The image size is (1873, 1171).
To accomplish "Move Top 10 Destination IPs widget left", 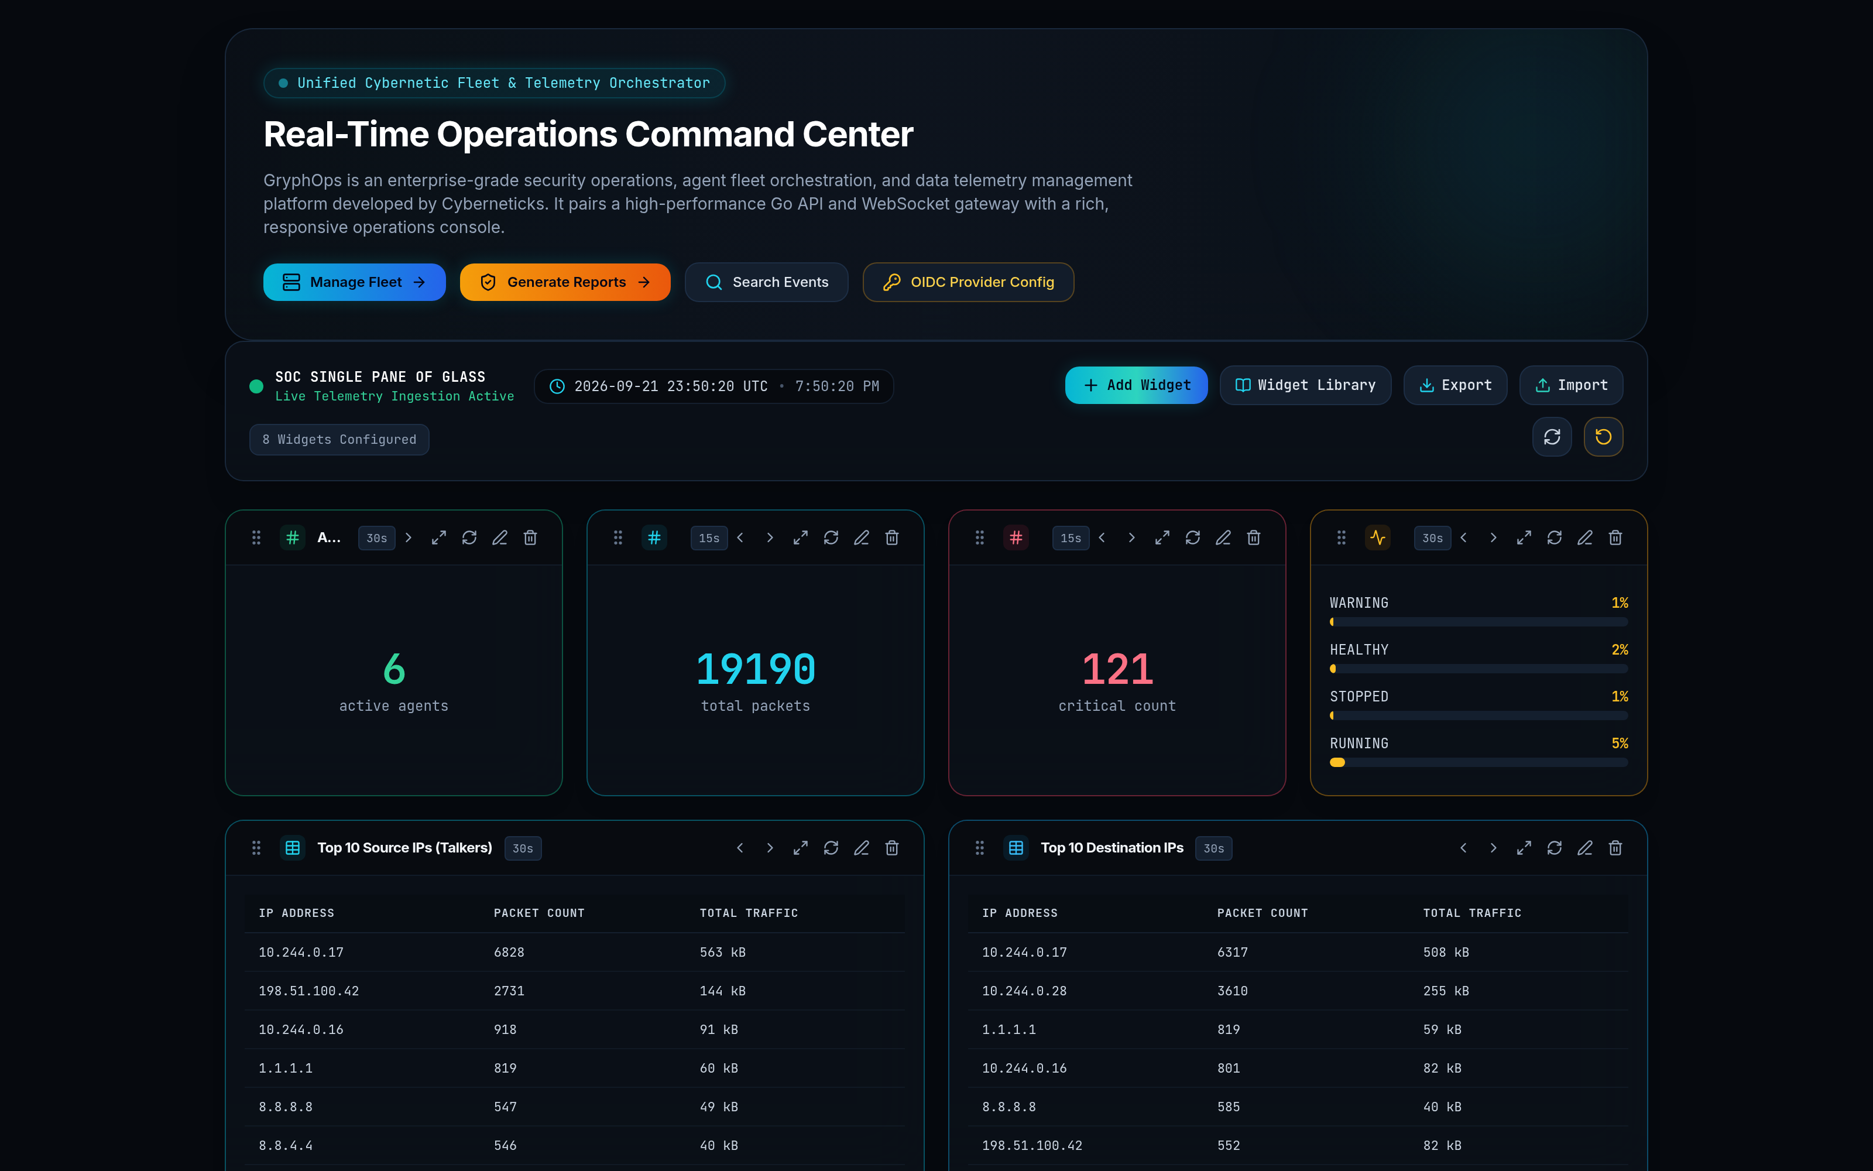I will tap(1463, 848).
